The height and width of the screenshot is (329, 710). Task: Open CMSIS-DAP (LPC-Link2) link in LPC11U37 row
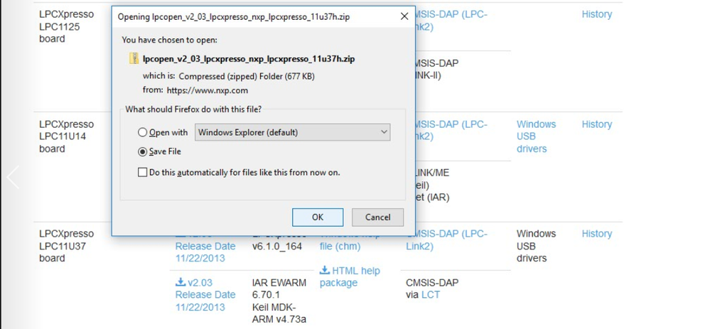click(446, 240)
